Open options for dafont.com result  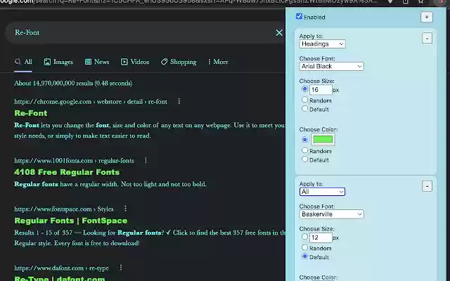(x=121, y=268)
